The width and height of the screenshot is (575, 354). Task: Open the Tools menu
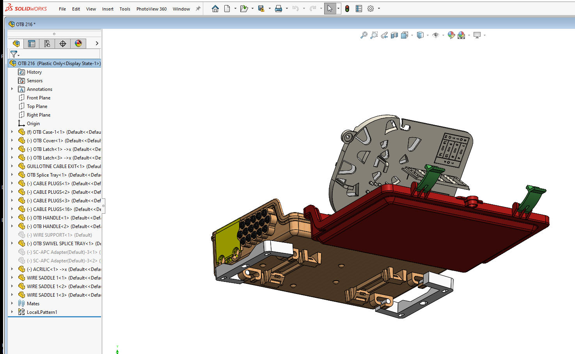[x=125, y=9]
